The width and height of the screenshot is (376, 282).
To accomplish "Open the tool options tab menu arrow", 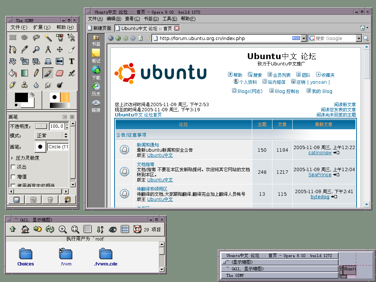I will point(65,117).
